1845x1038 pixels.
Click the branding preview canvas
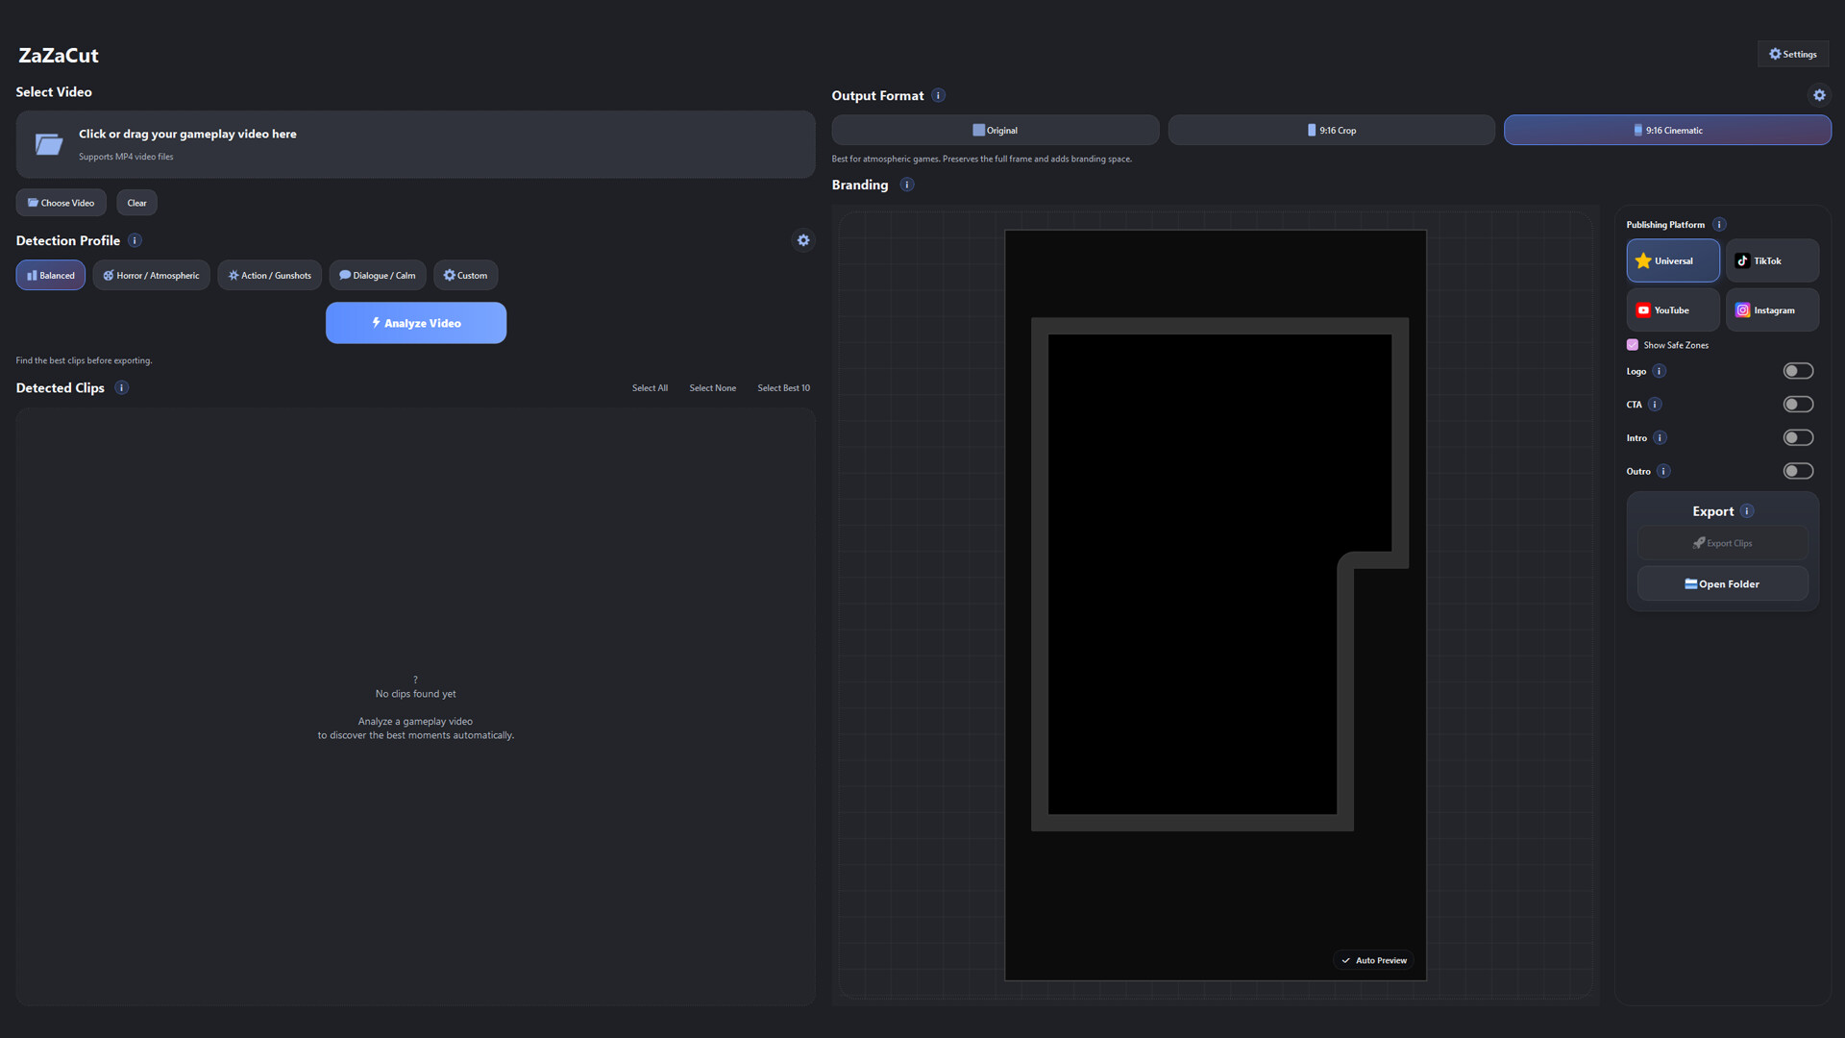[1216, 605]
